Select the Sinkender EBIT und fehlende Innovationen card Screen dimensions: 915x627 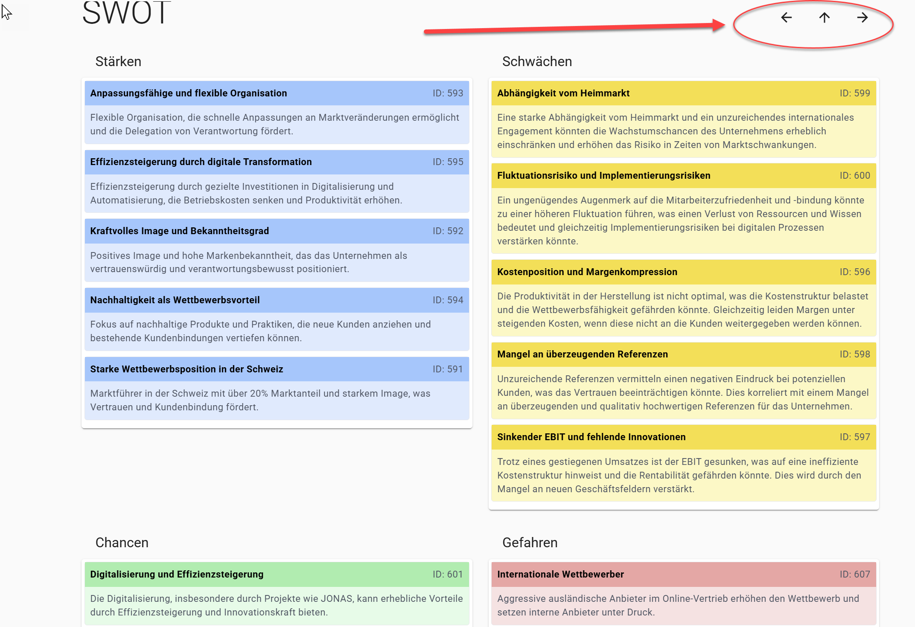point(591,437)
